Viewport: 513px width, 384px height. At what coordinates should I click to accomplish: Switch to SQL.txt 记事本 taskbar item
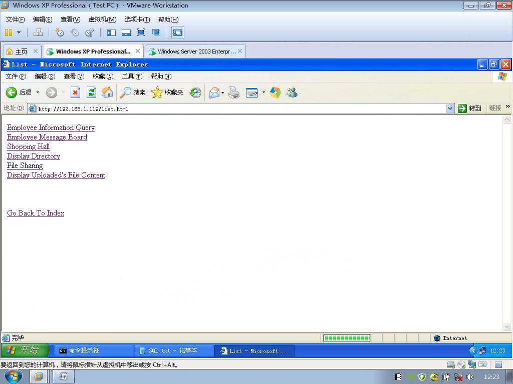[173, 350]
